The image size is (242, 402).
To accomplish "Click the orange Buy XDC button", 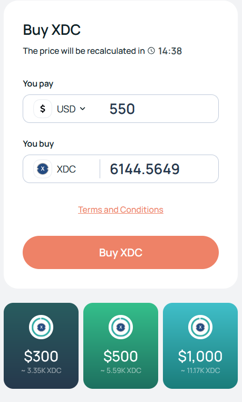I will point(121,253).
